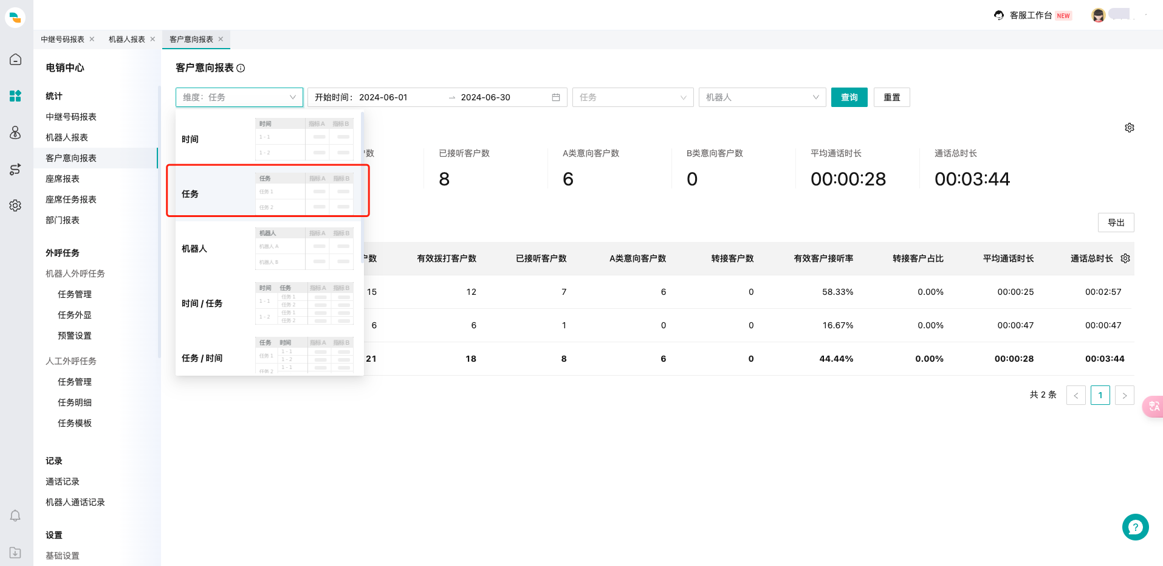Close the 客户意向报表 tab

coord(221,39)
